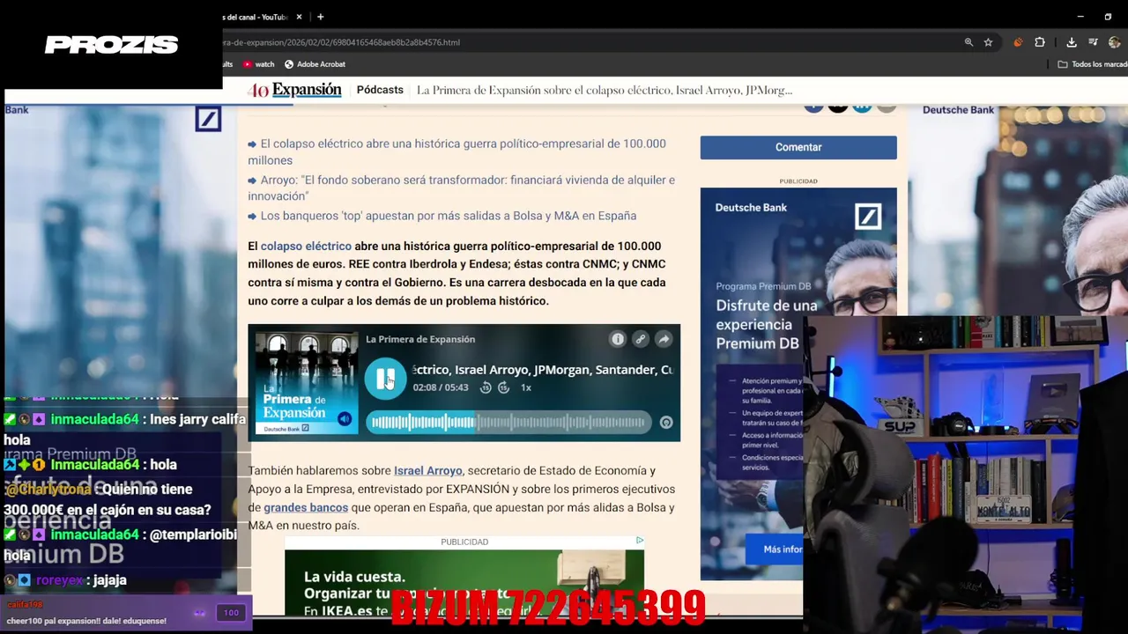Open the AdChoices icon on the IKEA ad
Viewport: 1128px width, 634px height.
(640, 541)
